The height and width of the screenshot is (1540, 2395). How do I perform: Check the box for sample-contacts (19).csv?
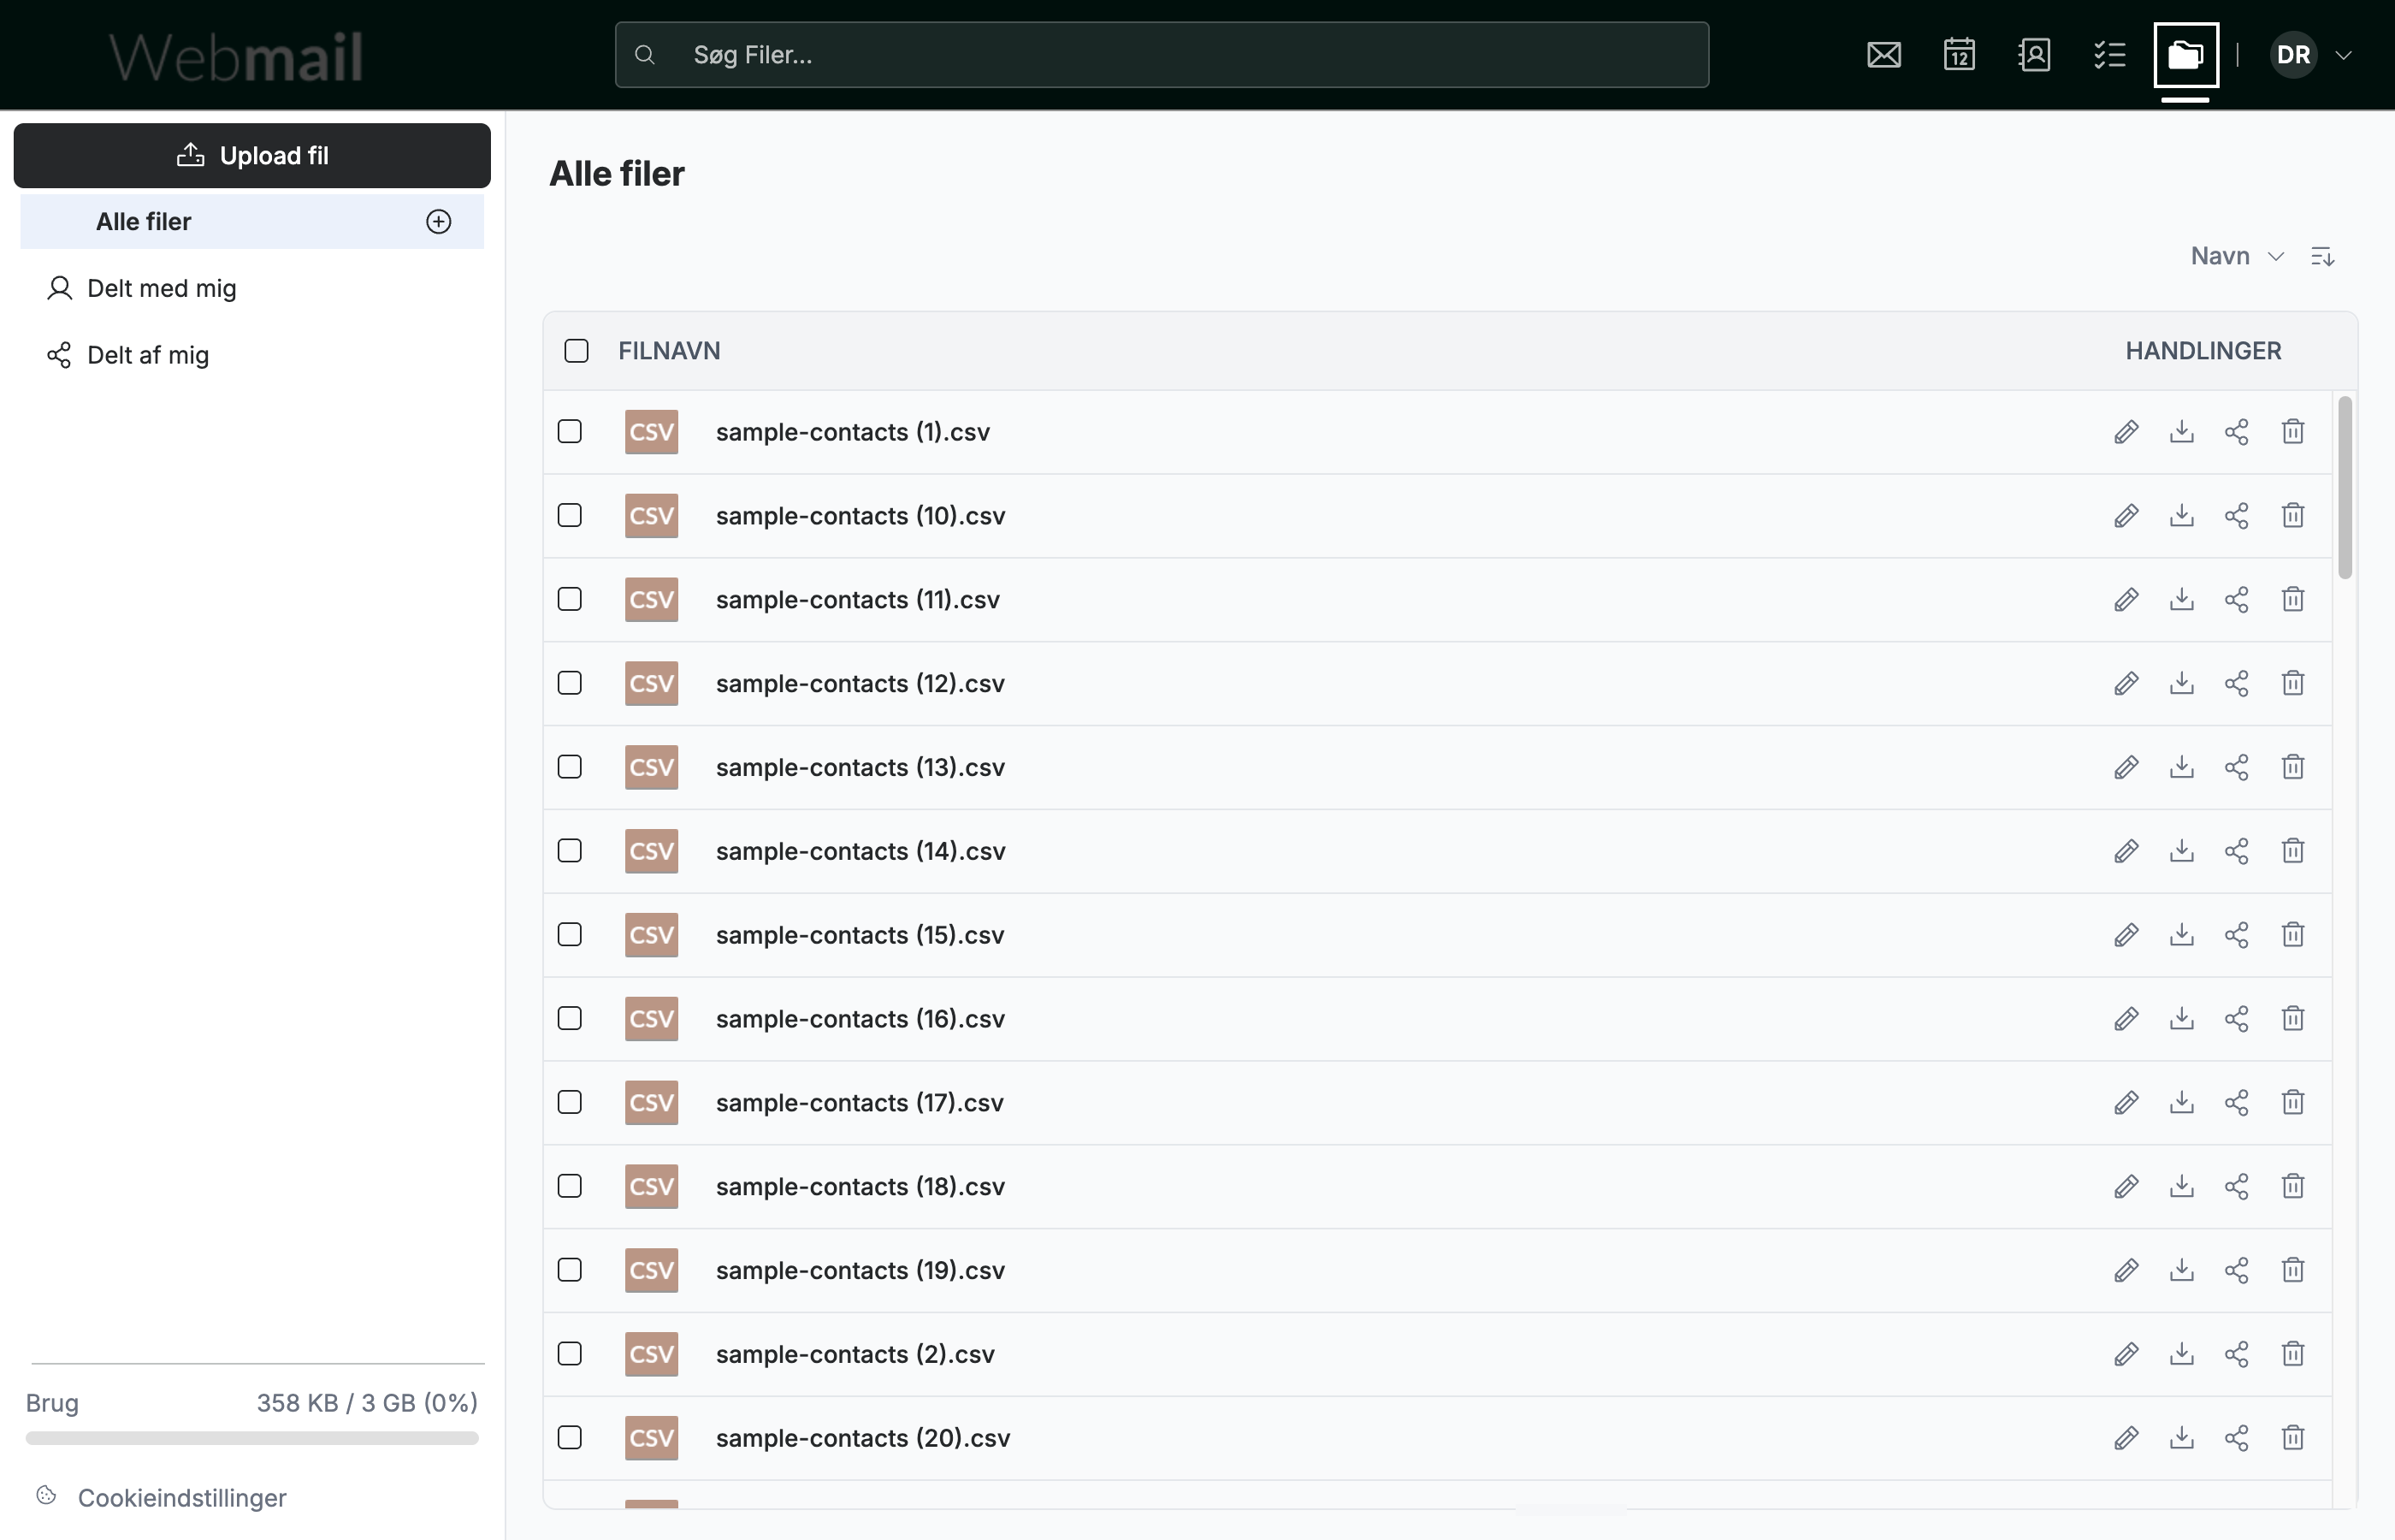[x=570, y=1271]
